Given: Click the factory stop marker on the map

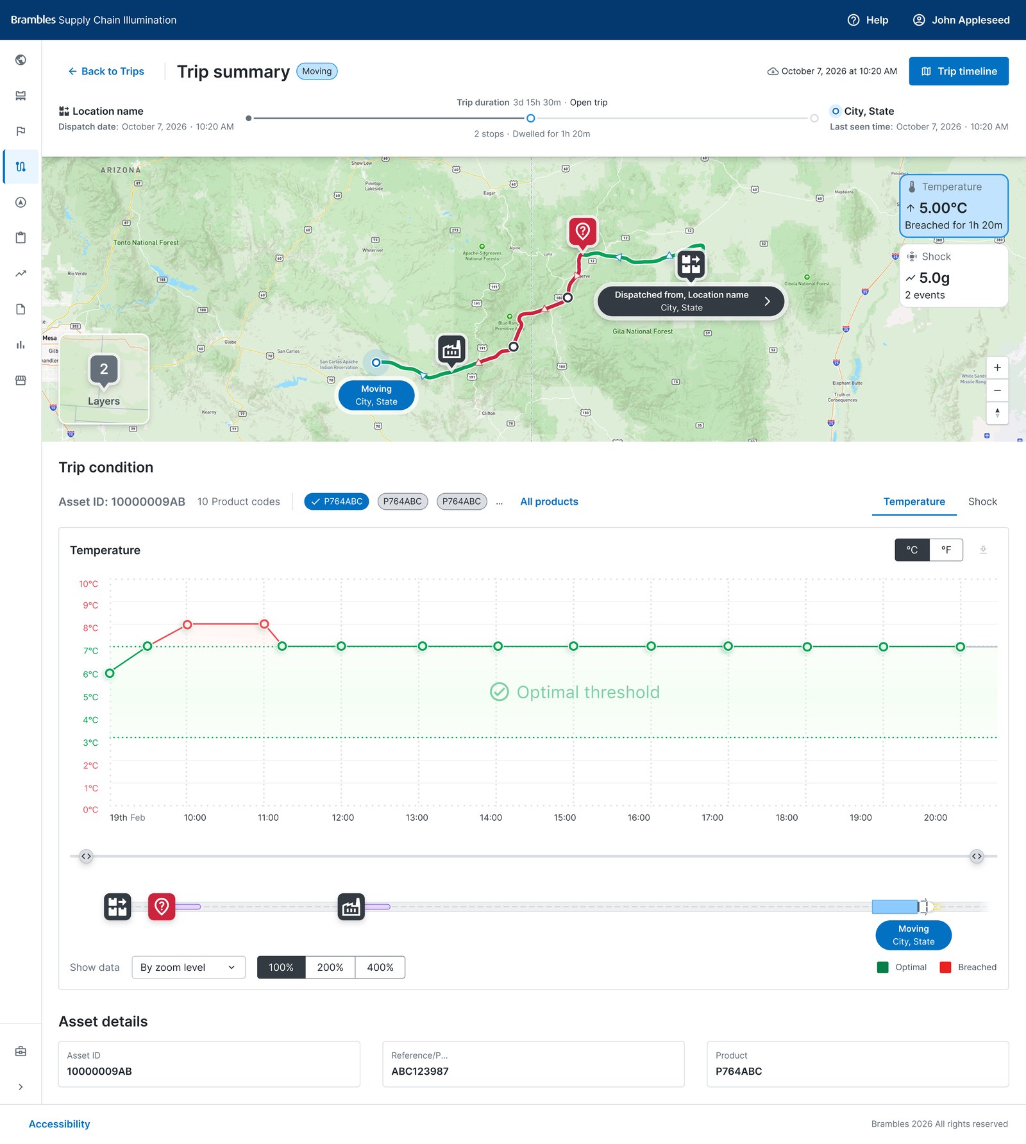Looking at the screenshot, I should tap(451, 350).
